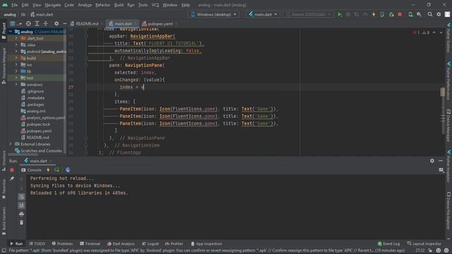
Task: Open Terminal tool window button
Action: point(90,243)
